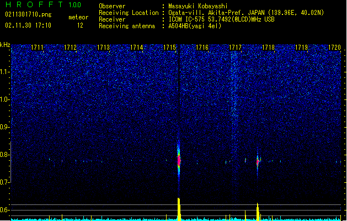The image size is (347, 221).
Task: Click the meteor count 12
Action: pyautogui.click(x=80, y=25)
